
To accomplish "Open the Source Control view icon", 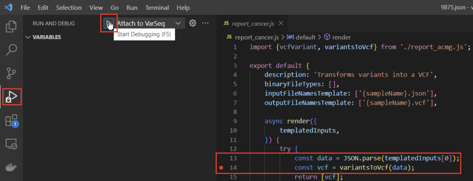I will pyautogui.click(x=12, y=73).
